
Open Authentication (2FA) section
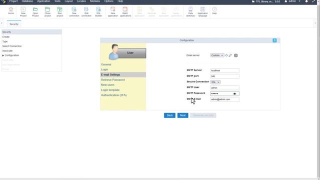pos(114,95)
